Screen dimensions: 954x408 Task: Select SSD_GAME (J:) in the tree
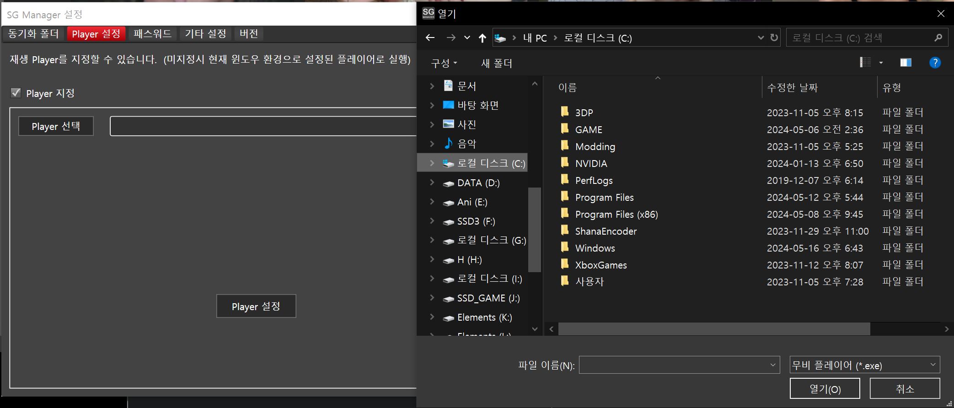click(x=488, y=298)
